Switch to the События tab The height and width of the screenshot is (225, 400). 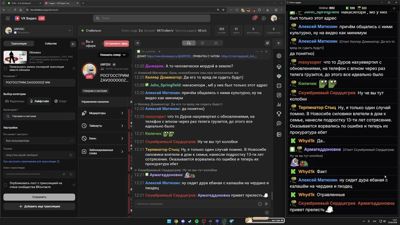pyautogui.click(x=51, y=44)
